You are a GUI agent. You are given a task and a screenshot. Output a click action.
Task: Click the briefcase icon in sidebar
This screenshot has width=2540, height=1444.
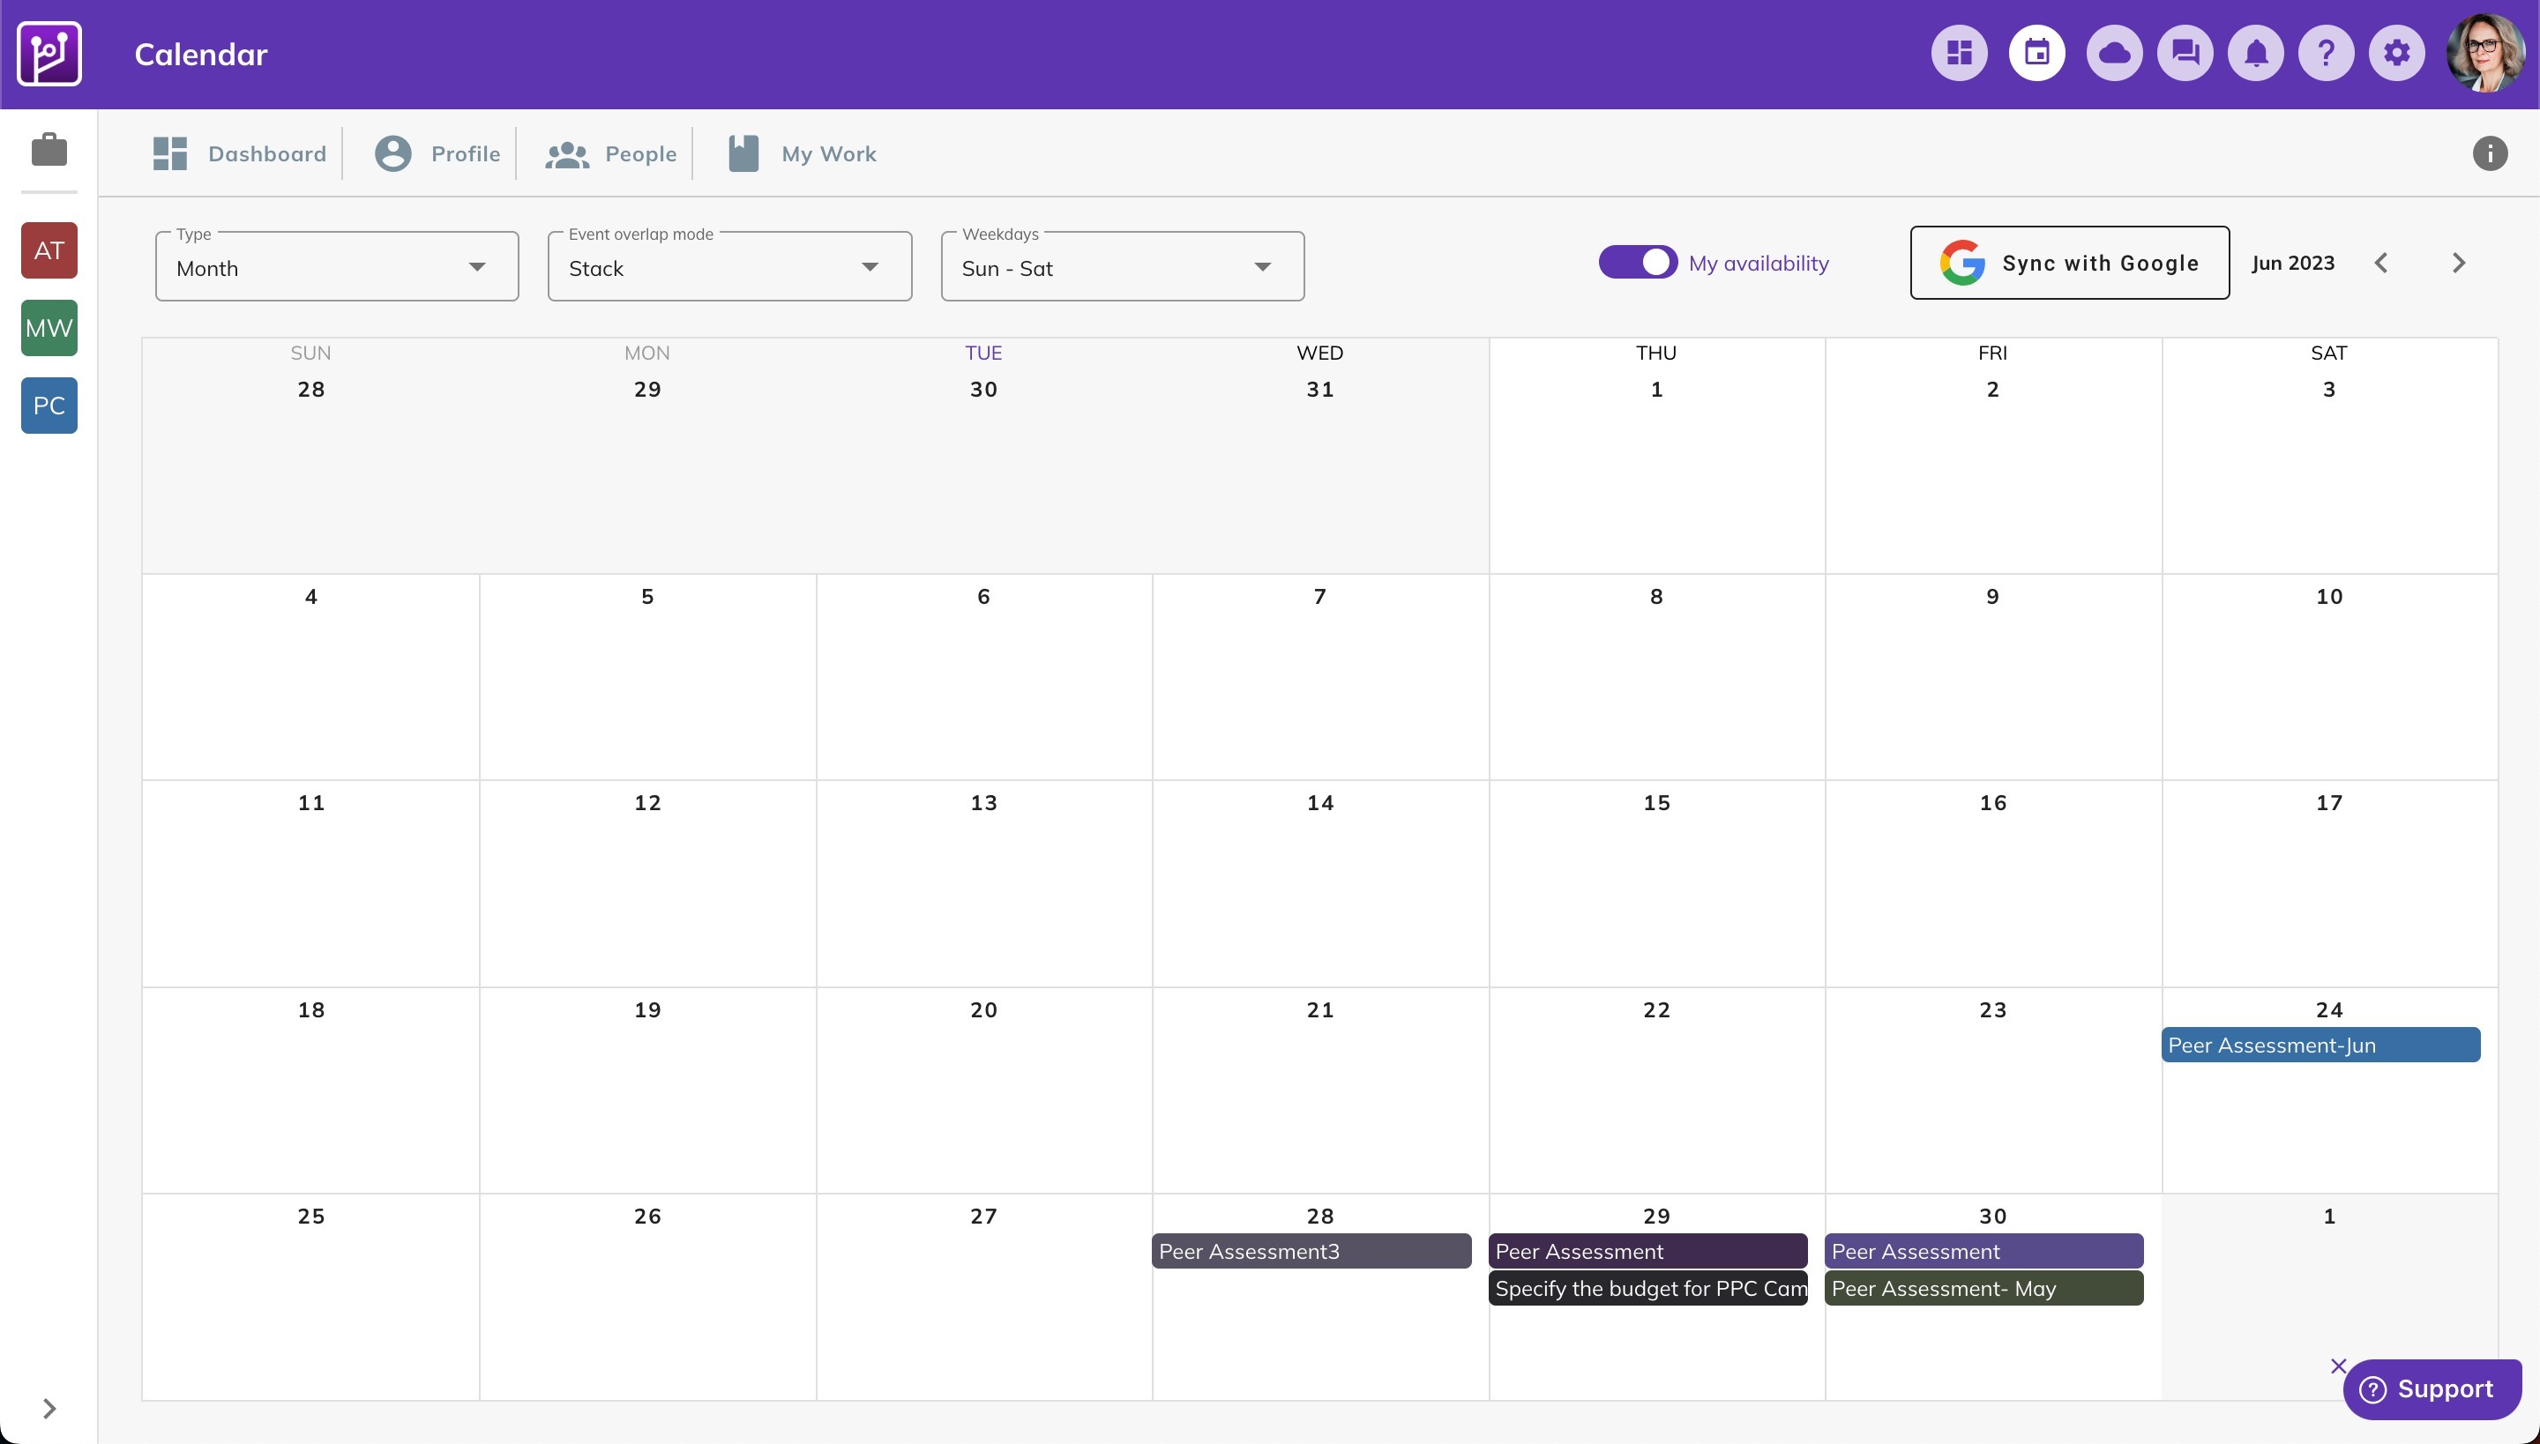(49, 151)
